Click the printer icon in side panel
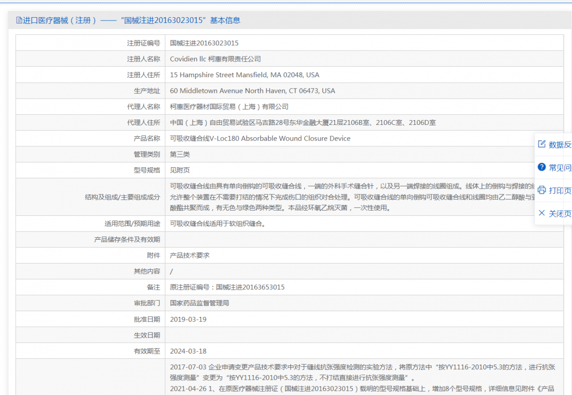The height and width of the screenshot is (395, 572). pos(541,190)
